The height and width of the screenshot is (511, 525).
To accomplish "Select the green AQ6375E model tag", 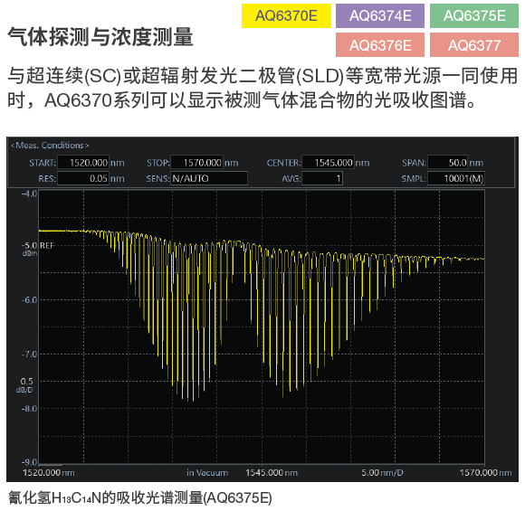I will click(474, 15).
